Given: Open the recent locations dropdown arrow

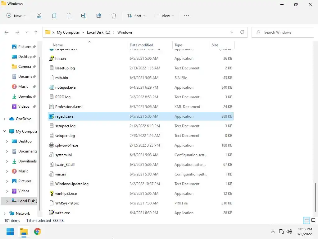Looking at the screenshot, I should coord(27,32).
